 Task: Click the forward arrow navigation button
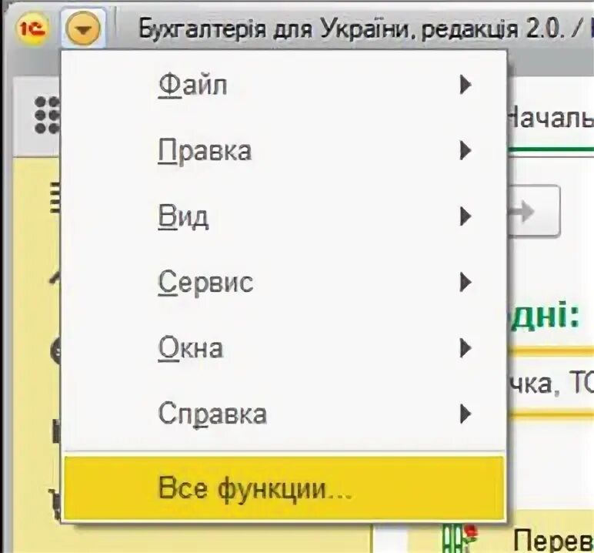click(x=533, y=211)
